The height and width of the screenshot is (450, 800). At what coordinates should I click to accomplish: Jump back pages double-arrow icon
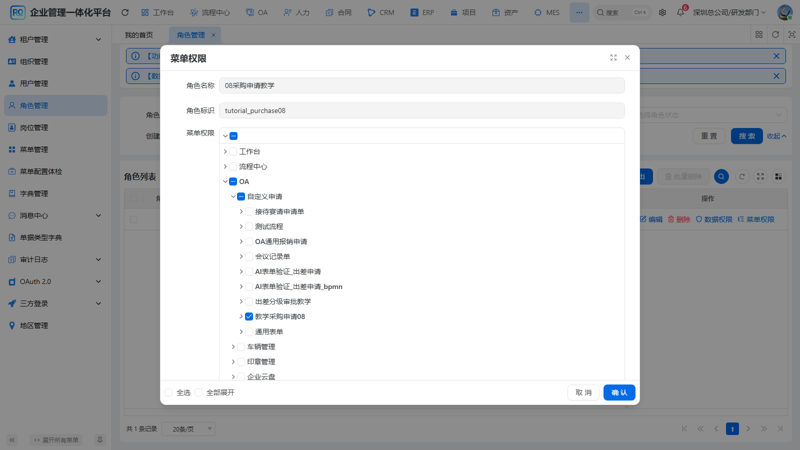pyautogui.click(x=700, y=428)
